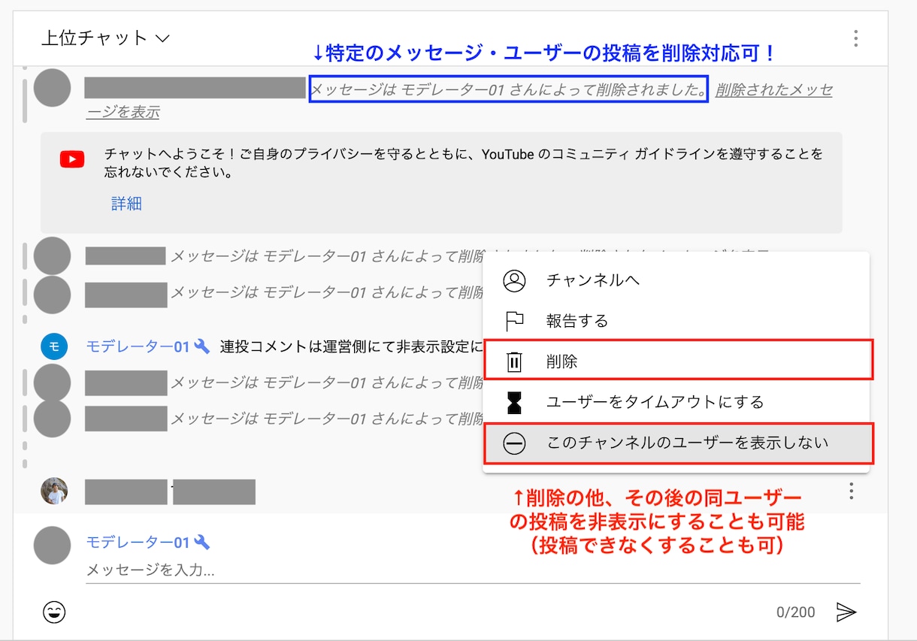Click モデレーター01 name in chat message

click(138, 346)
